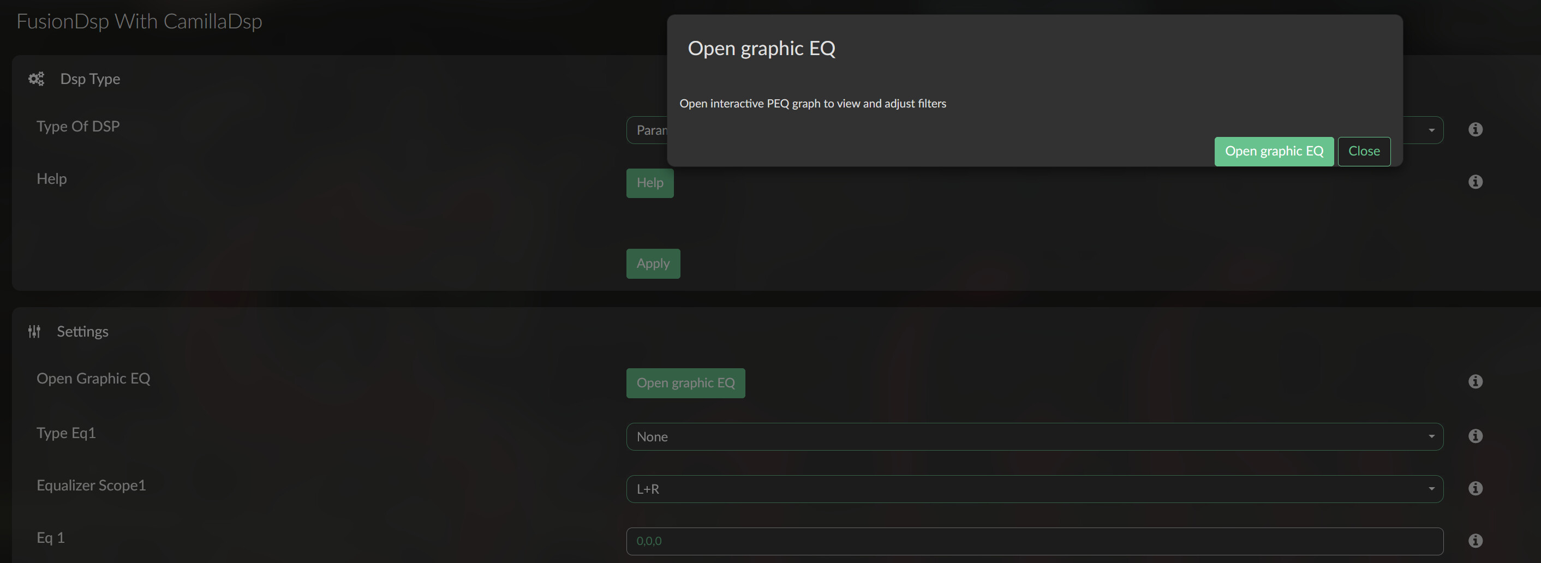Click the green Help button
The image size is (1541, 563).
[650, 182]
